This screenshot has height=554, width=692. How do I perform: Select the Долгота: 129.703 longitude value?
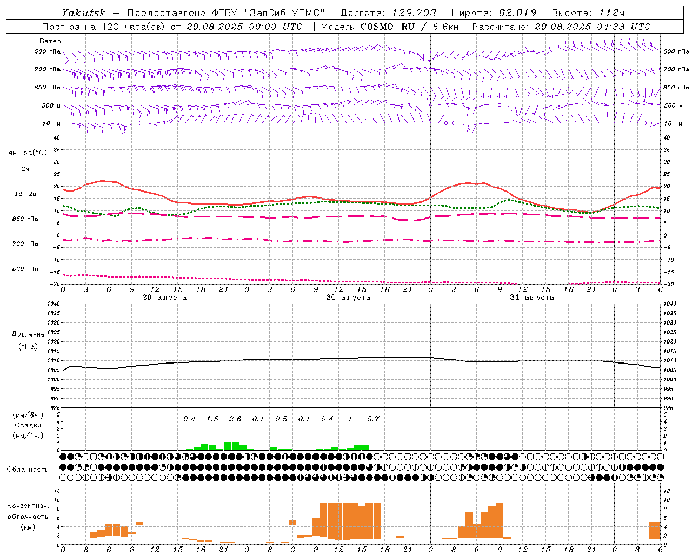point(388,13)
